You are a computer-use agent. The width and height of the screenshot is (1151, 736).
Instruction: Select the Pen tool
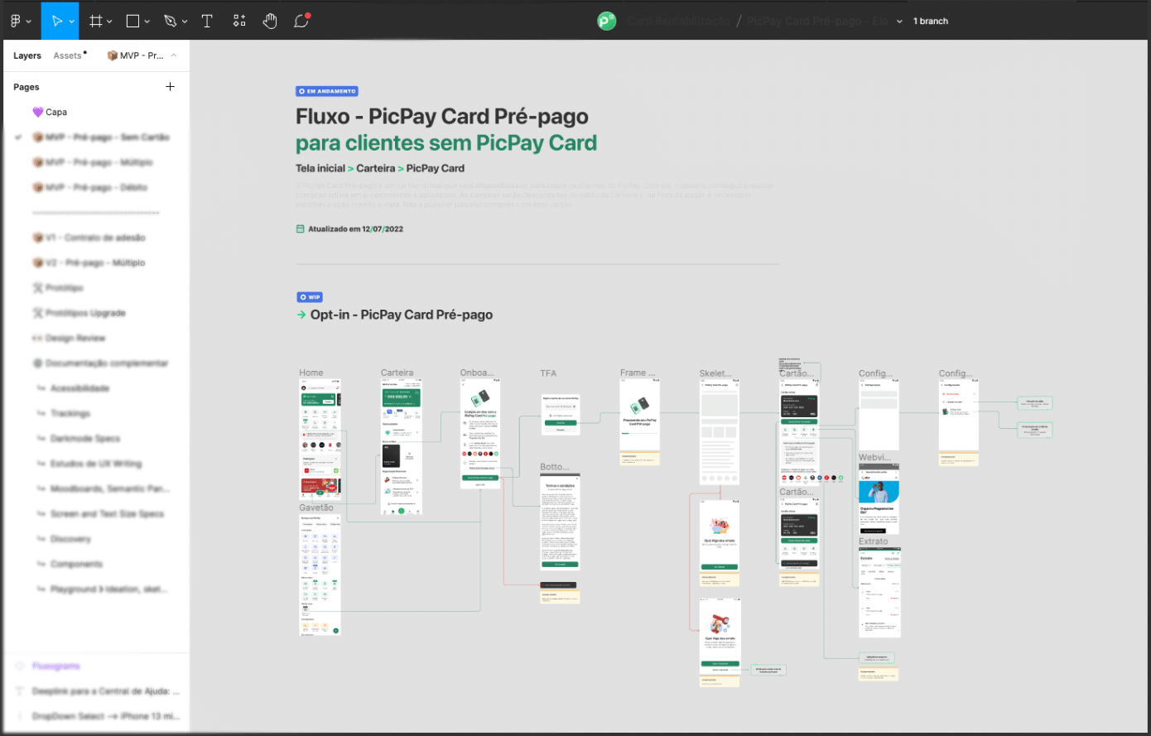coord(170,21)
